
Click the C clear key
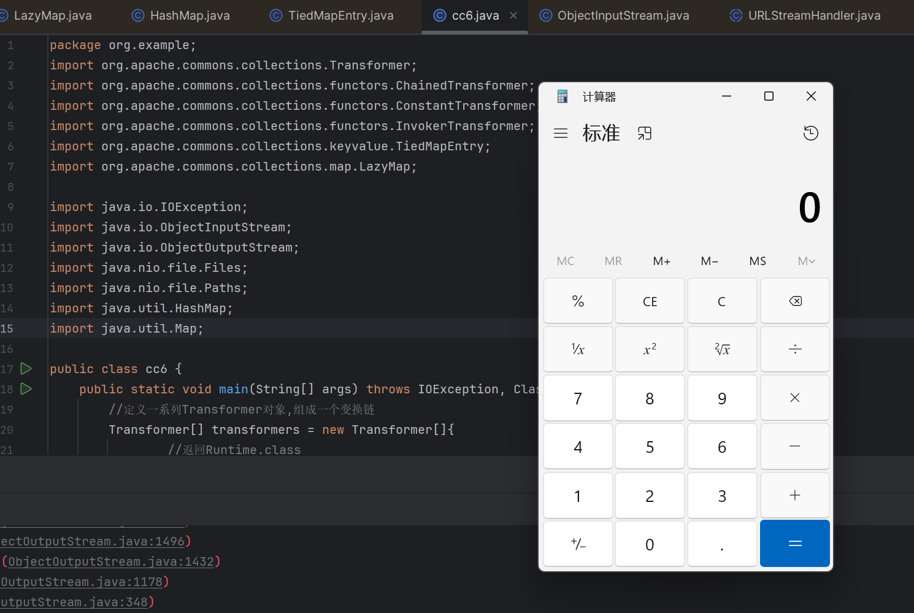click(x=722, y=301)
